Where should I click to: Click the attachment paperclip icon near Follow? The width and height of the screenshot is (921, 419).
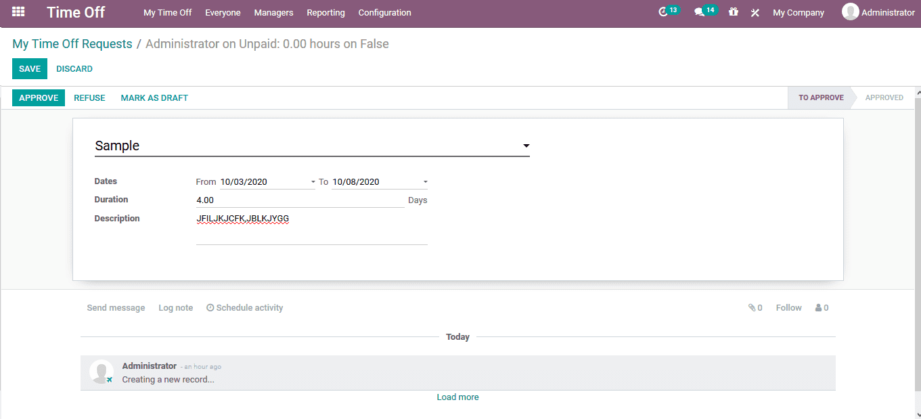(x=751, y=307)
